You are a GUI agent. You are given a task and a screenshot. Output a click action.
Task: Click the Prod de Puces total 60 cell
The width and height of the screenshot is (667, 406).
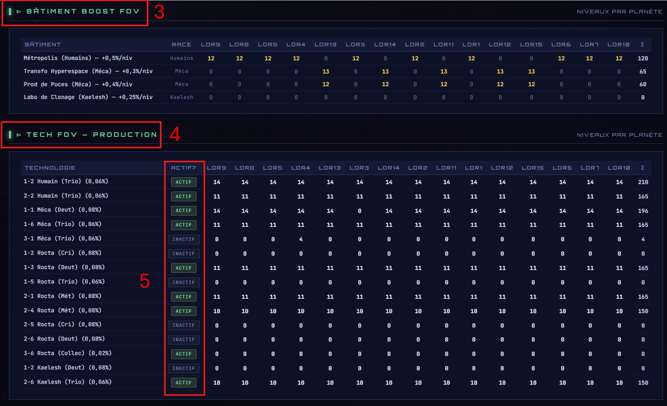[x=642, y=84]
